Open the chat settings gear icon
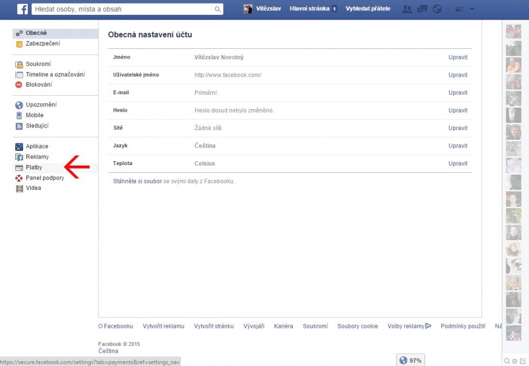The image size is (529, 366). (515, 361)
